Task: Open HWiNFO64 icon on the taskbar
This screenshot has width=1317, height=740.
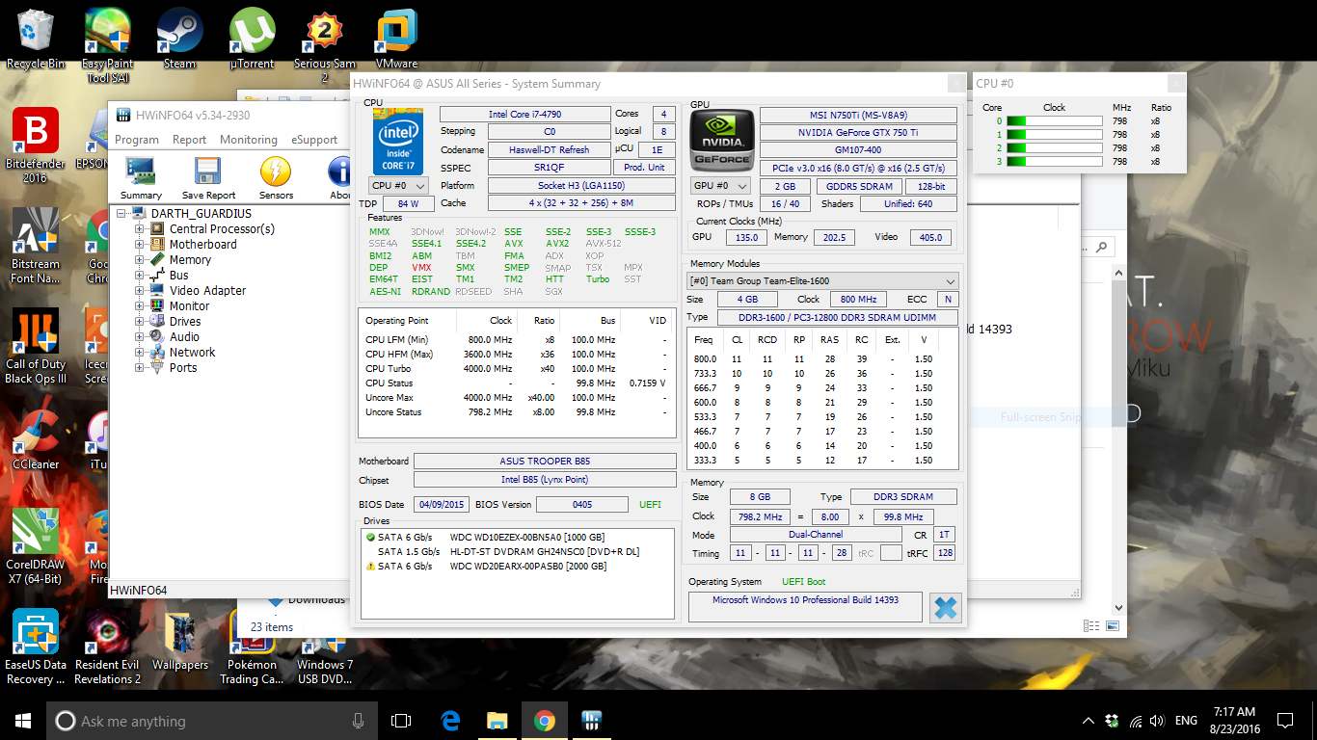Action: click(591, 720)
